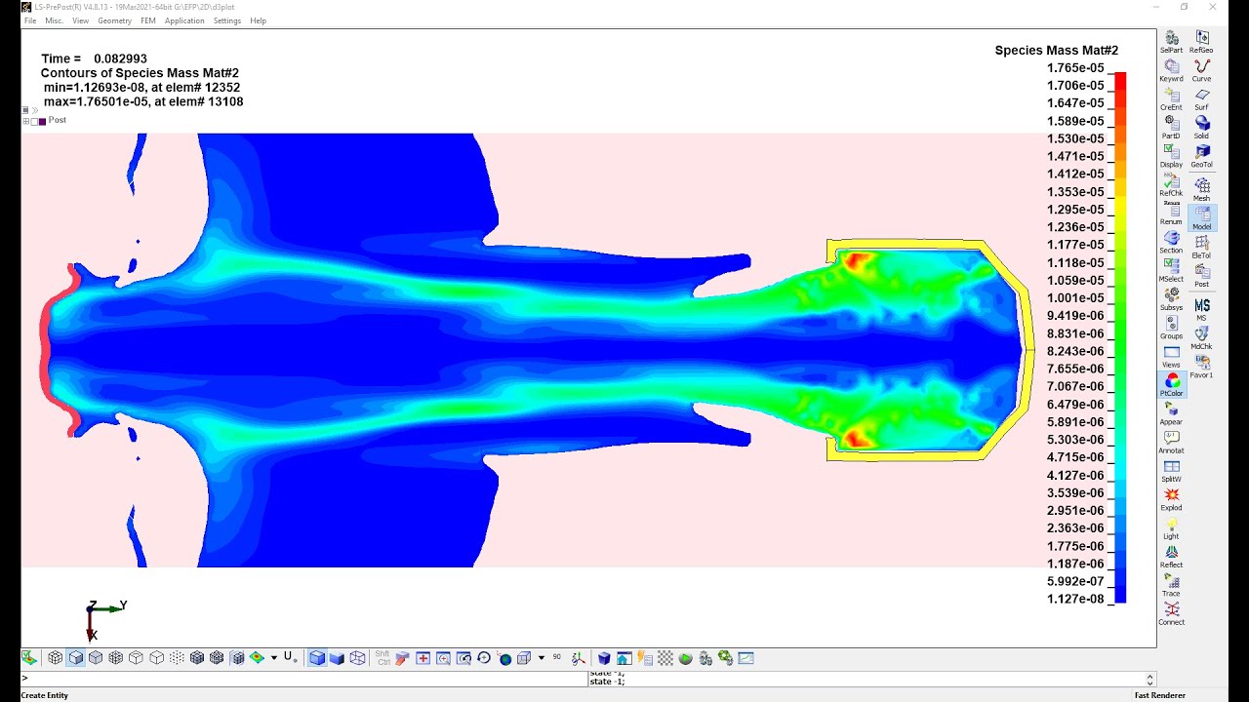Open the Subsys subsystem tool
This screenshot has height=702, width=1249.
point(1171,299)
